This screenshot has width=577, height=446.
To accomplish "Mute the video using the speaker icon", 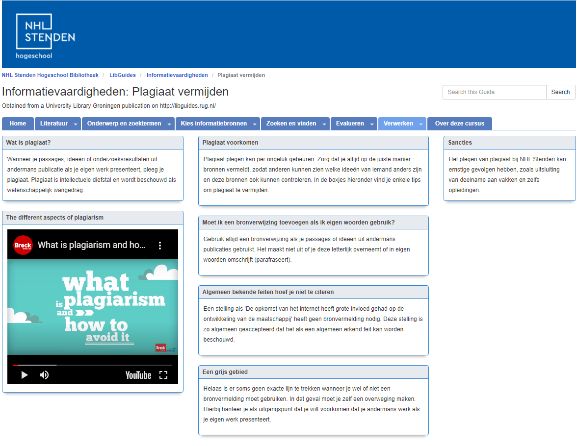I will [44, 375].
